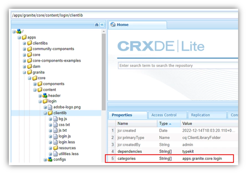Click the js.txt file icon
This screenshot has width=247, height=174.
(55, 130)
